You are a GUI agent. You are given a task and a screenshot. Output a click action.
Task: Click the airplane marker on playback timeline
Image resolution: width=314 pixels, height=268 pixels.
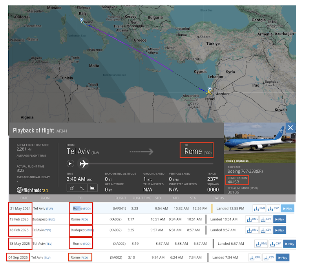[x=84, y=163]
